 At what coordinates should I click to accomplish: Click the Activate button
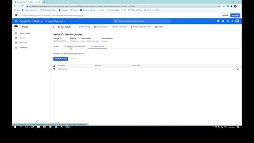tap(235, 15)
